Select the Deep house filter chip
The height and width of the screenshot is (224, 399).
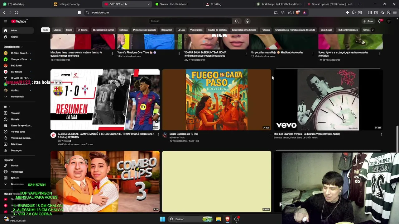point(326,30)
